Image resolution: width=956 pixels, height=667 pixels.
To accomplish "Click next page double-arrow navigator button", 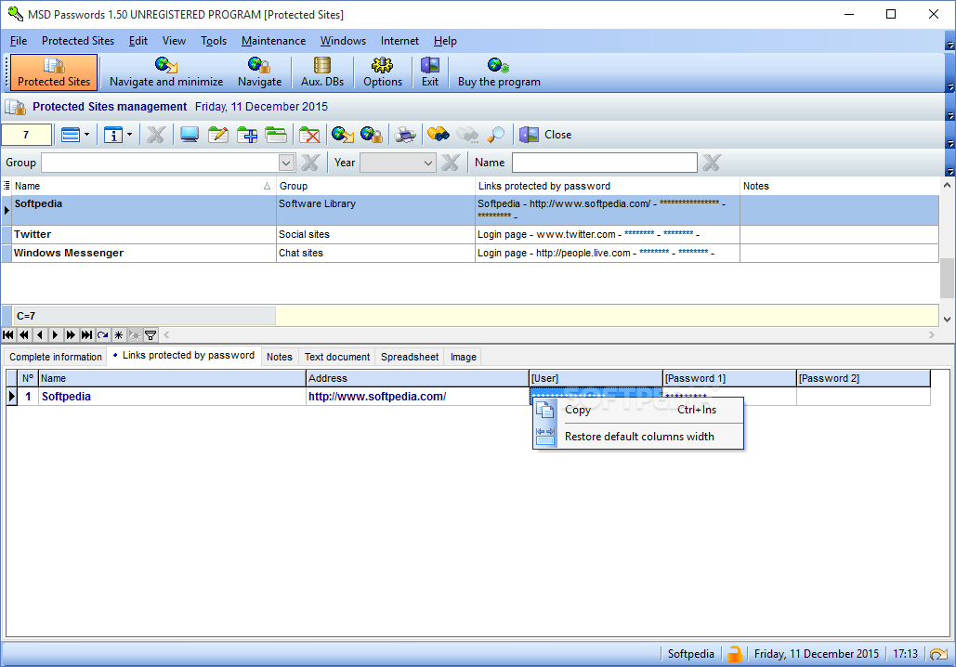I will click(x=71, y=334).
